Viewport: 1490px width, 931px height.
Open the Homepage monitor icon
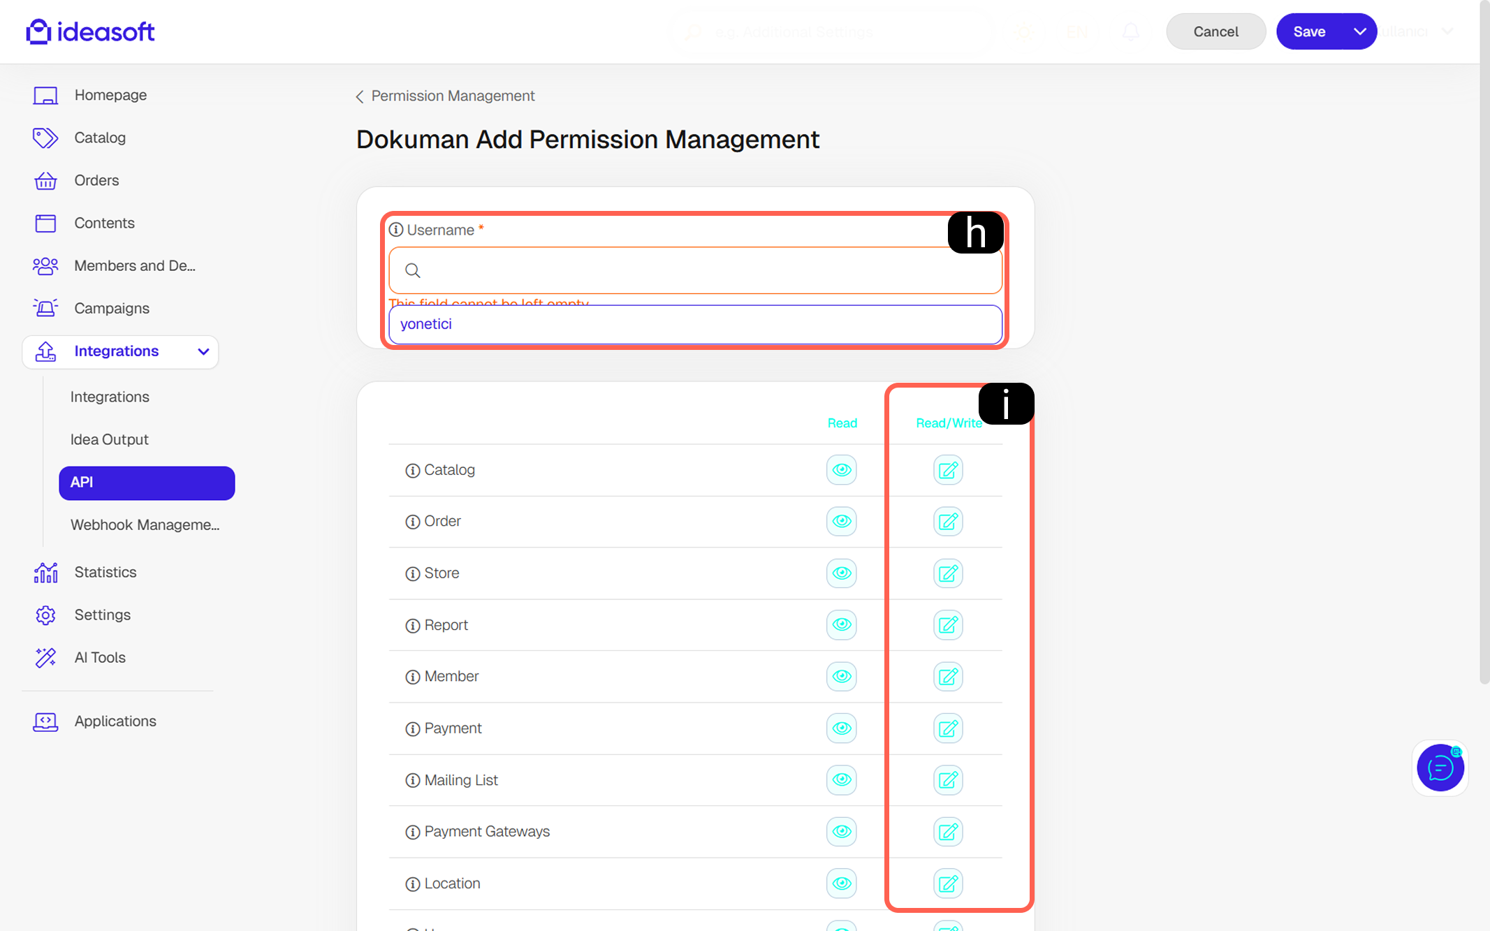point(45,95)
